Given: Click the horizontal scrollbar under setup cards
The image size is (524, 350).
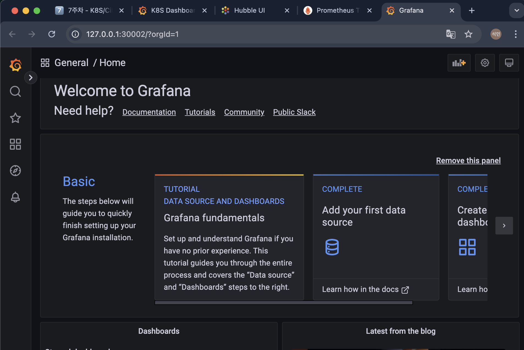Looking at the screenshot, I should (x=283, y=303).
